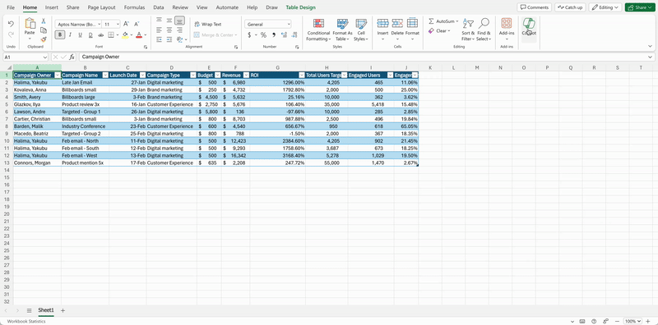Increase indent in Alignment group
The height and width of the screenshot is (325, 658).
[x=169, y=39]
